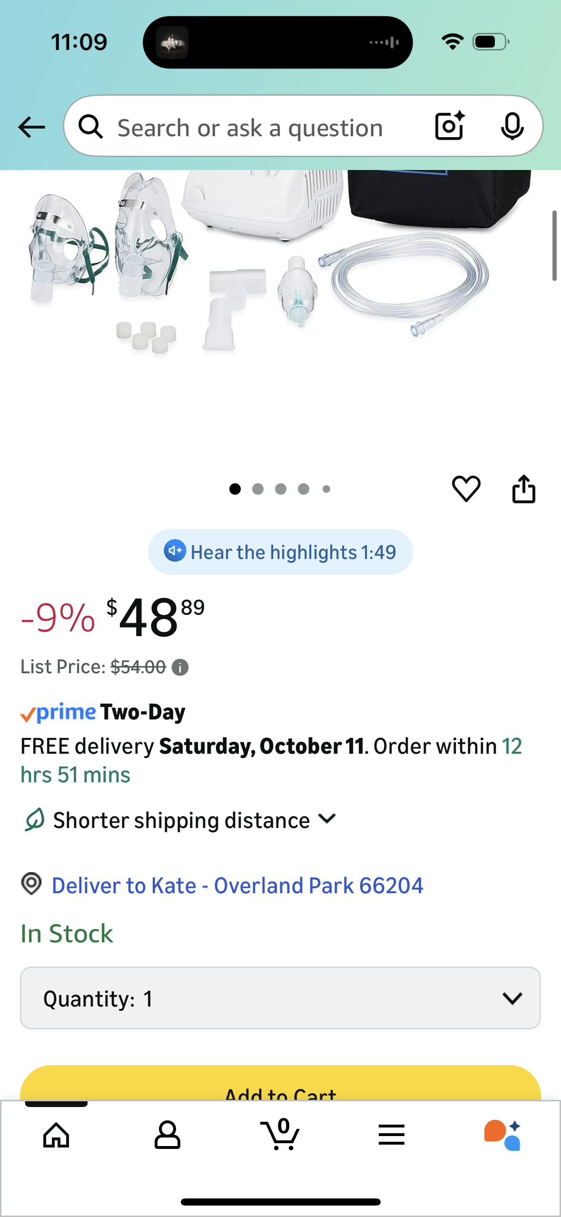Click the page scrollbar handle

click(x=554, y=246)
